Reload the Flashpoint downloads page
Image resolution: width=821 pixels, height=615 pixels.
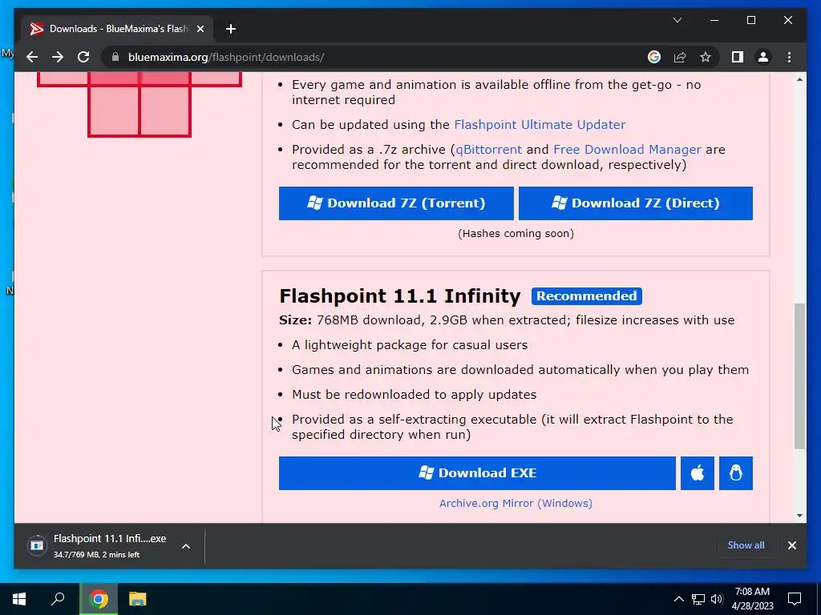[83, 57]
